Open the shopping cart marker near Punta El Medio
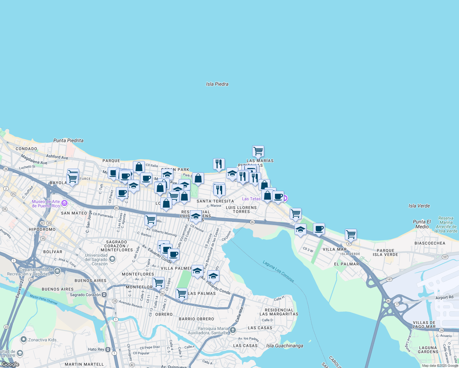 pos(350,234)
